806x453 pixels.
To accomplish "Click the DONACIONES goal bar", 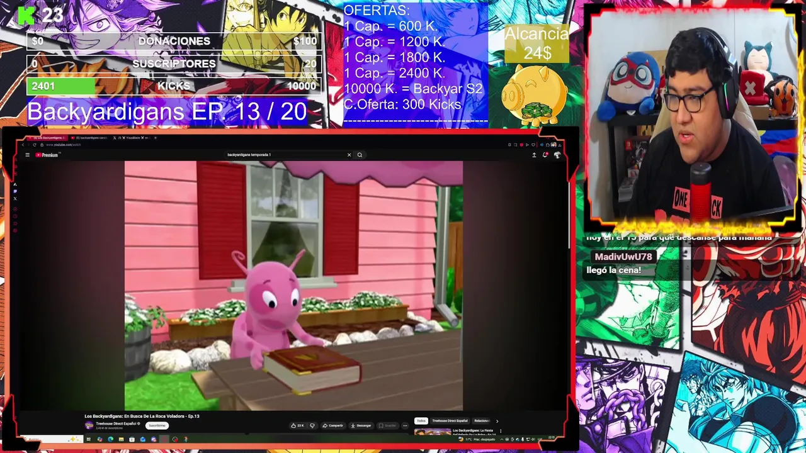I will (x=174, y=42).
